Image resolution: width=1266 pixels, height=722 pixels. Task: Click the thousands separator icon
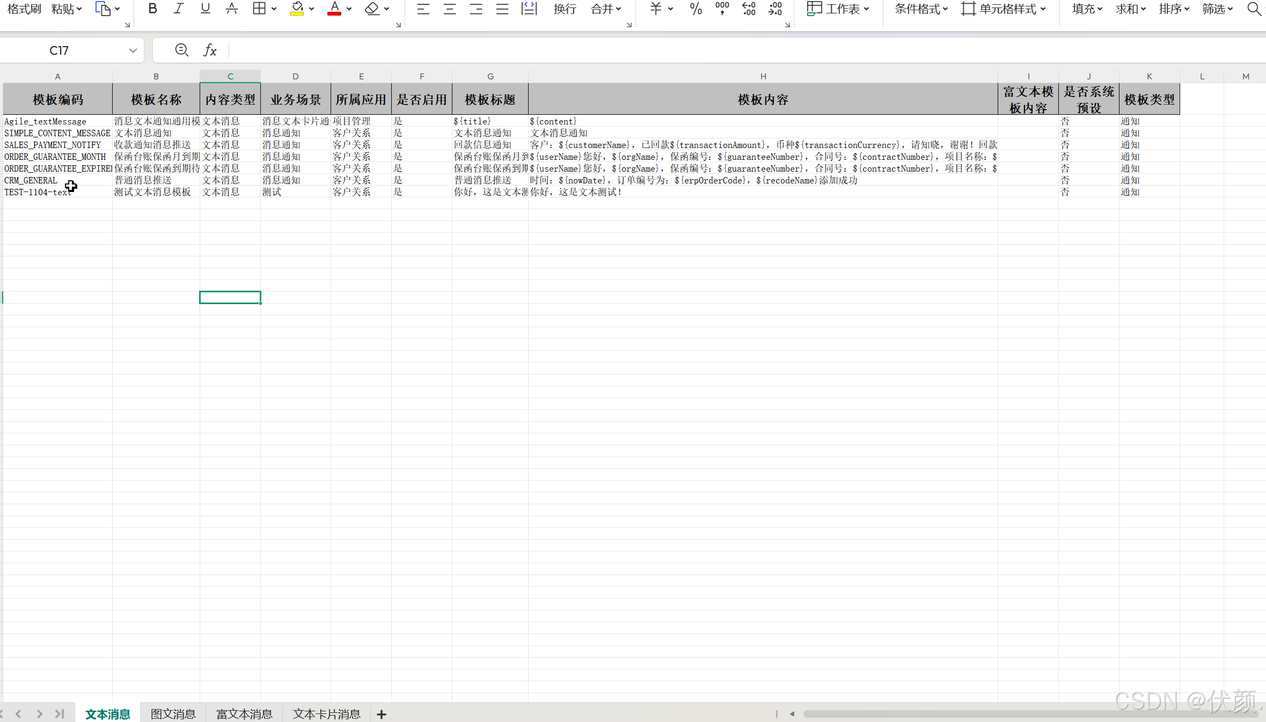tap(722, 9)
